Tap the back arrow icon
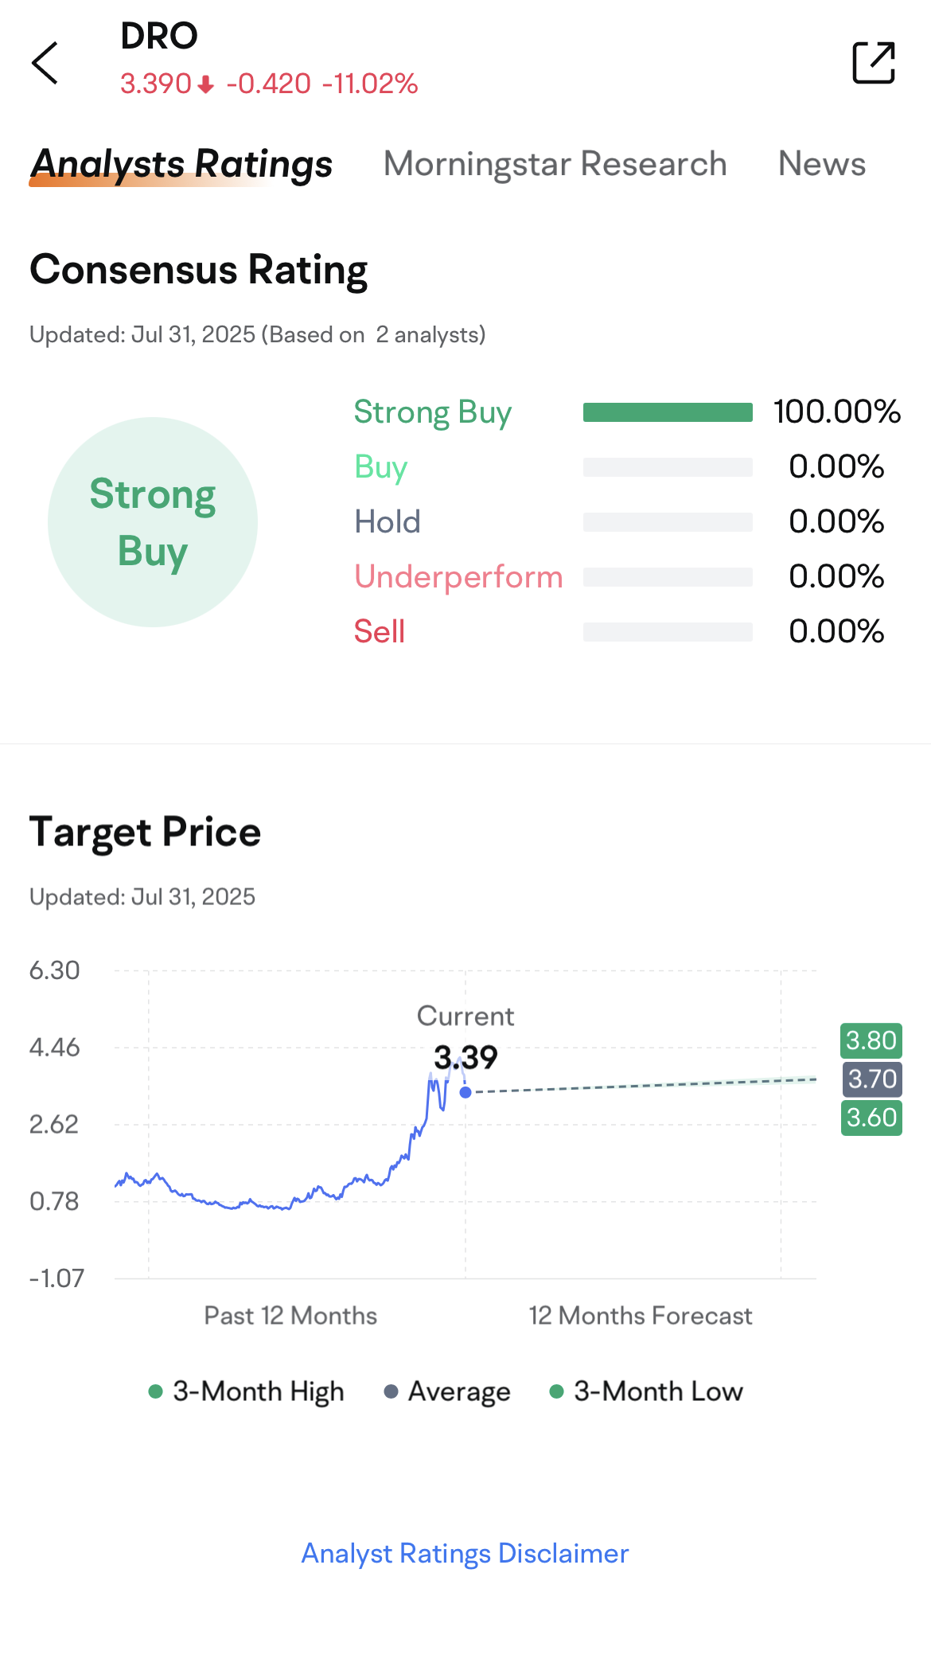Image resolution: width=931 pixels, height=1678 pixels. click(x=45, y=63)
